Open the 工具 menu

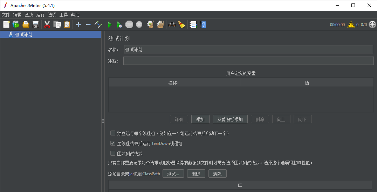pyautogui.click(x=63, y=15)
